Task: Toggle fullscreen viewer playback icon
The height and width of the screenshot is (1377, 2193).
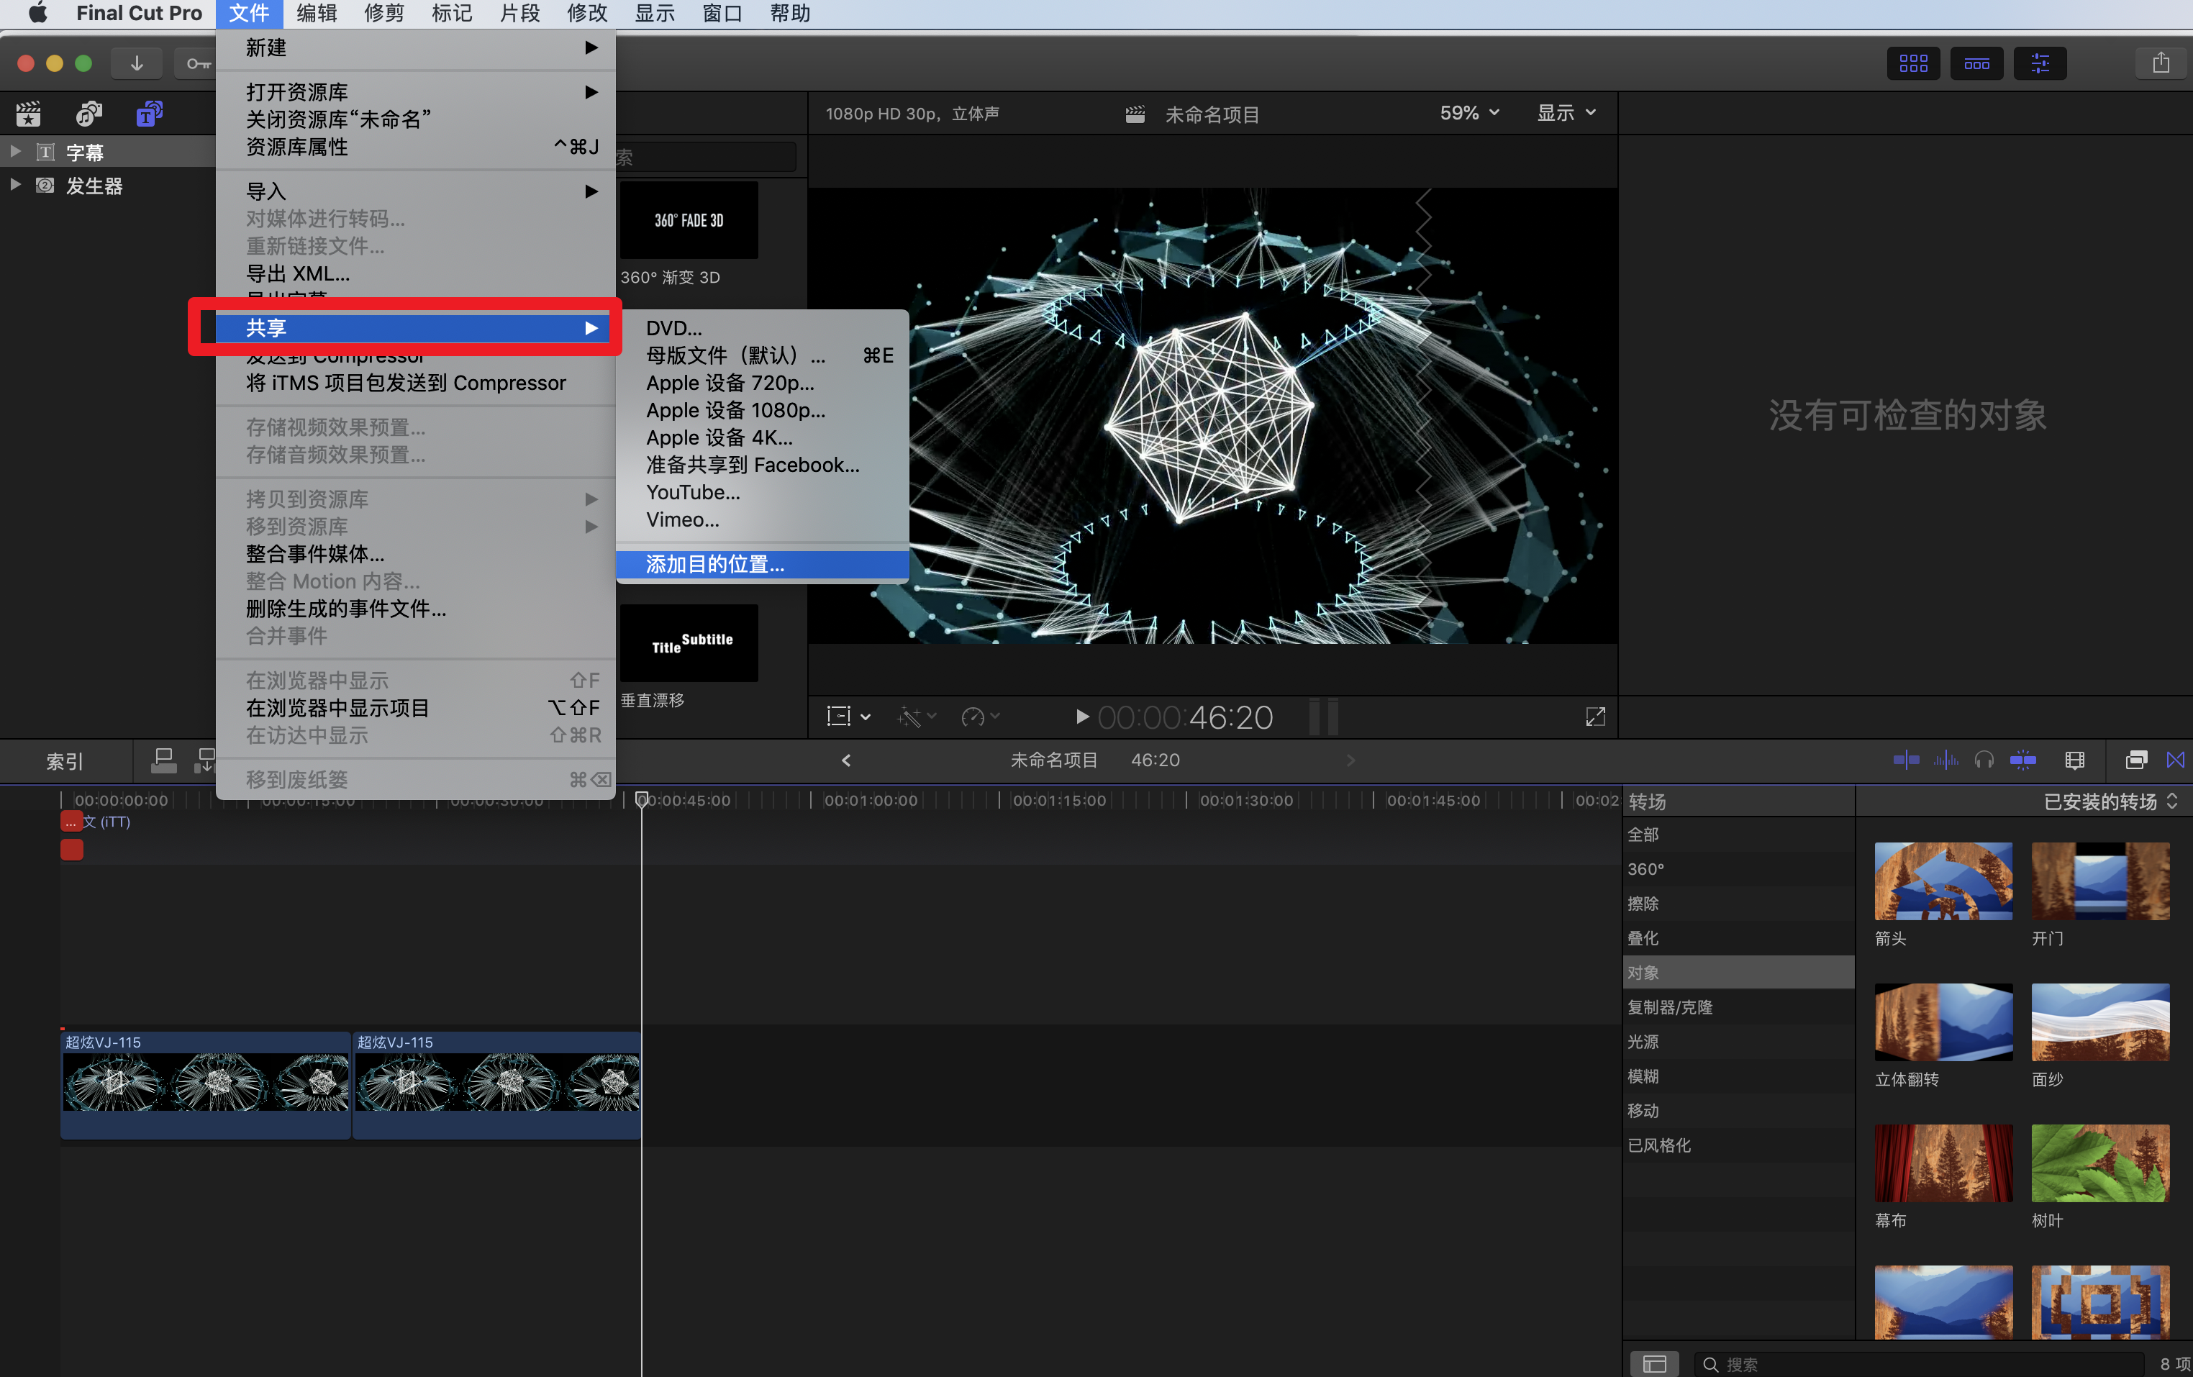Action: [1596, 717]
